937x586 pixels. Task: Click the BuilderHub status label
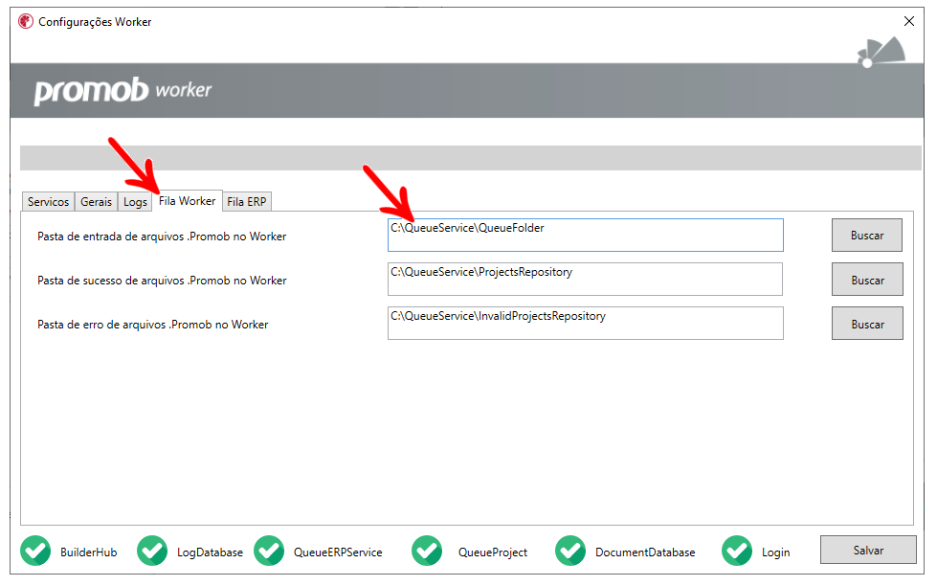[88, 552]
